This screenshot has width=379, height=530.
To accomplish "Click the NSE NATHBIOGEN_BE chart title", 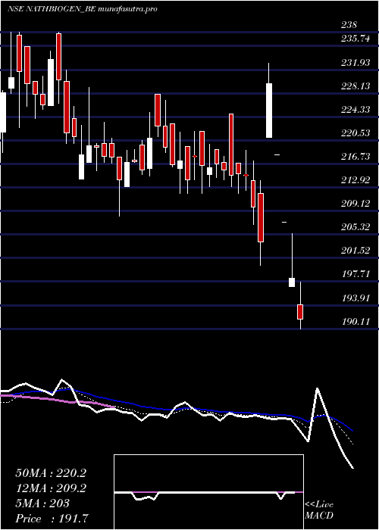I will [x=82, y=9].
